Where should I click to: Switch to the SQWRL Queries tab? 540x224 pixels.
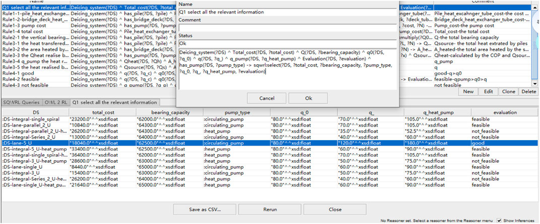(x=22, y=102)
